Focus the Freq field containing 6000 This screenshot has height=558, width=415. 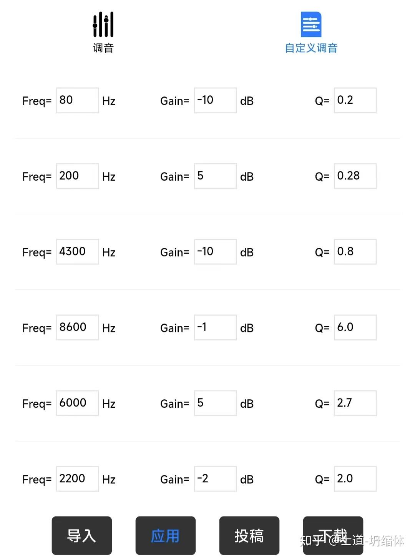tap(77, 403)
